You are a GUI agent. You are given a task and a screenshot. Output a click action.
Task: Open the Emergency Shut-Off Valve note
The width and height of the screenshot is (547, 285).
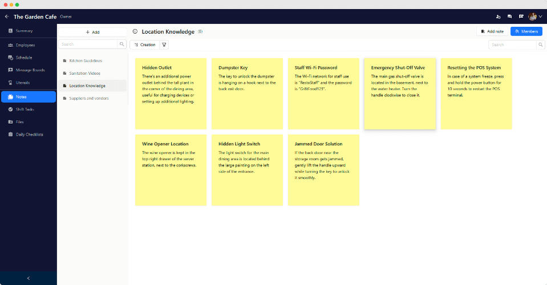tap(400, 93)
